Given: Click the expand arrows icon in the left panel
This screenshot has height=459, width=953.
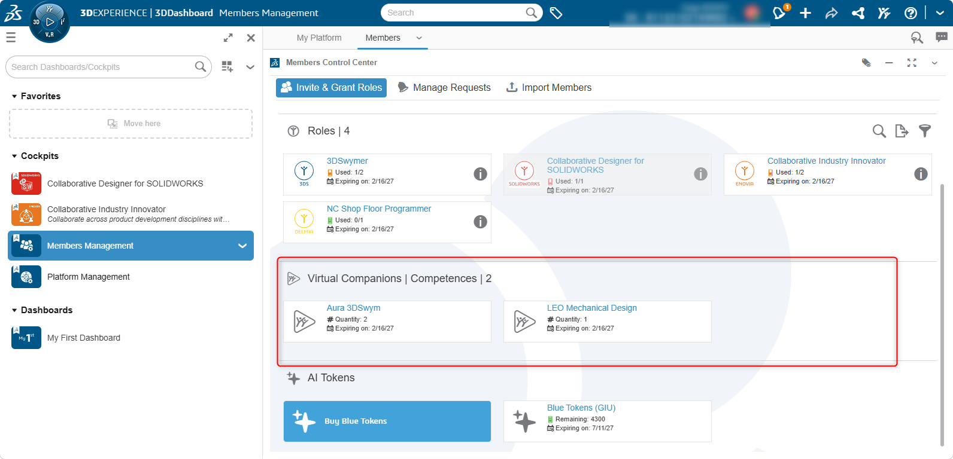Looking at the screenshot, I should (x=228, y=38).
